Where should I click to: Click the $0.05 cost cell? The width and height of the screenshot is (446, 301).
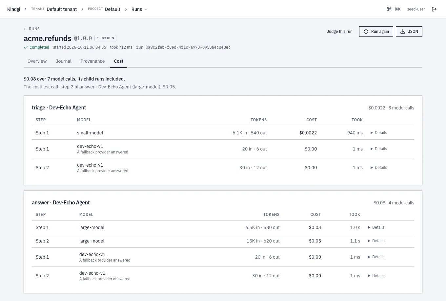pos(315,241)
